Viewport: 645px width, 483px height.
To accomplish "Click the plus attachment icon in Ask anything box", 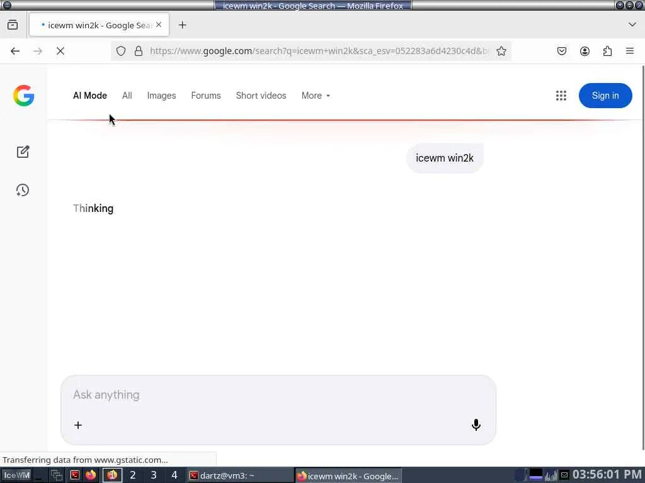I will (78, 425).
